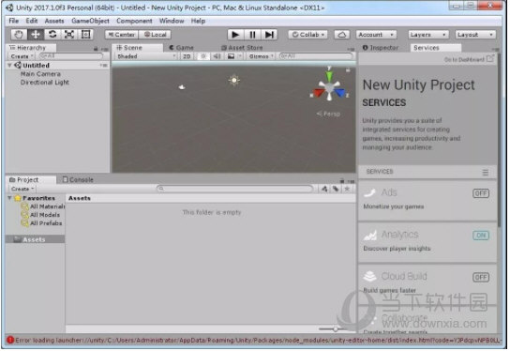Select the Rect Transform tool
Viewport: 510px width, 351px height.
[86, 34]
